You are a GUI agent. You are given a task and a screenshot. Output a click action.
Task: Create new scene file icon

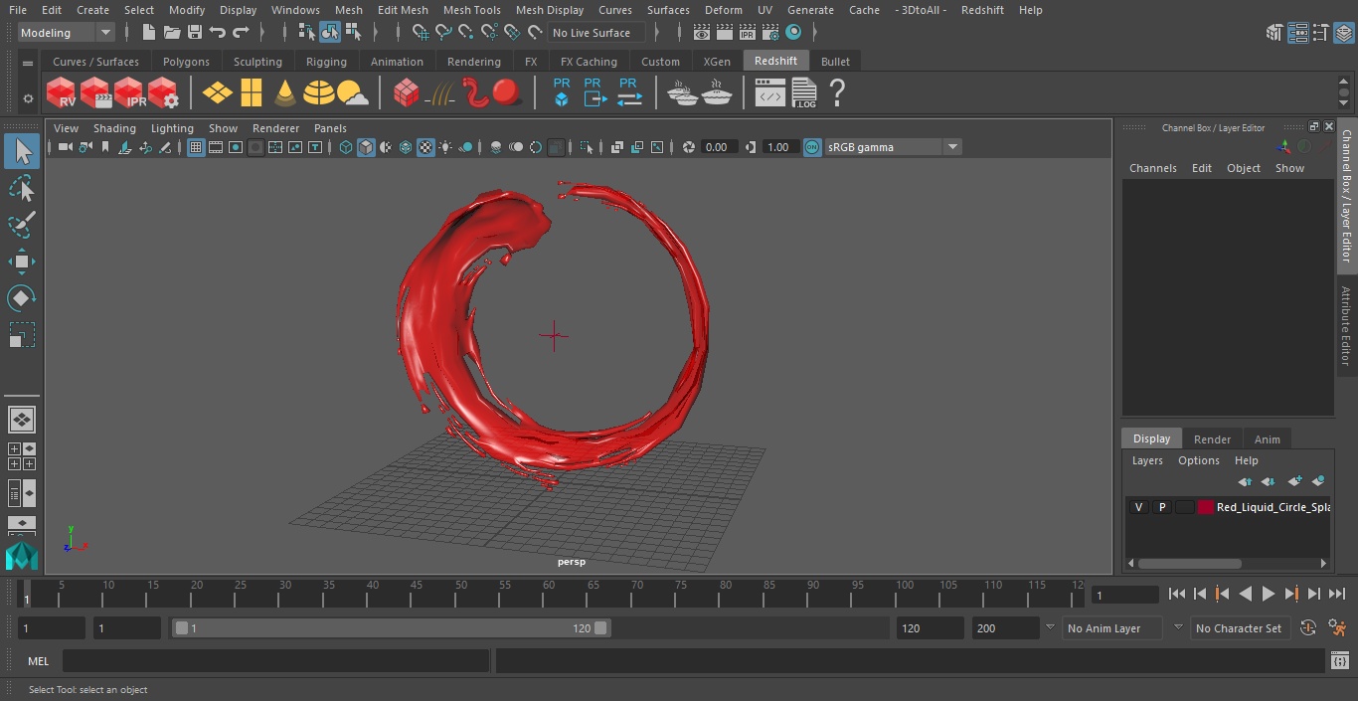[x=148, y=33]
